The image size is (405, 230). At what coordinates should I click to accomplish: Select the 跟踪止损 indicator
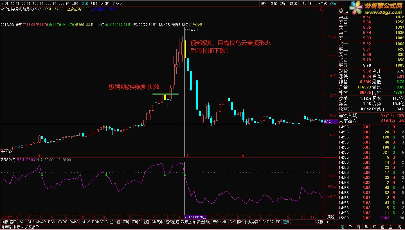click(x=188, y=222)
